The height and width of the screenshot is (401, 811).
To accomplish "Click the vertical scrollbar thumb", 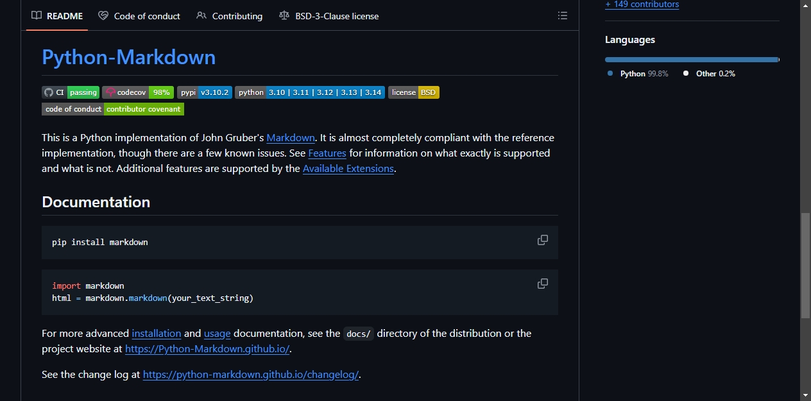I will coord(805,265).
